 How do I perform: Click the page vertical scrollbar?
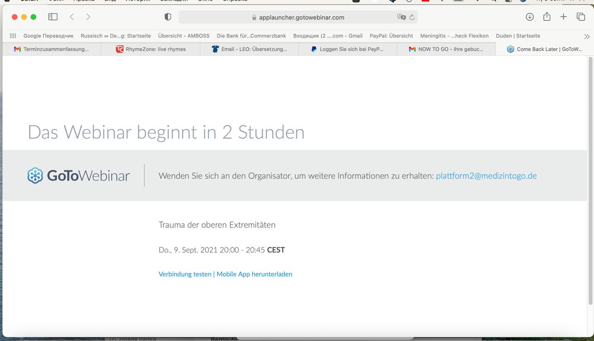[x=591, y=181]
